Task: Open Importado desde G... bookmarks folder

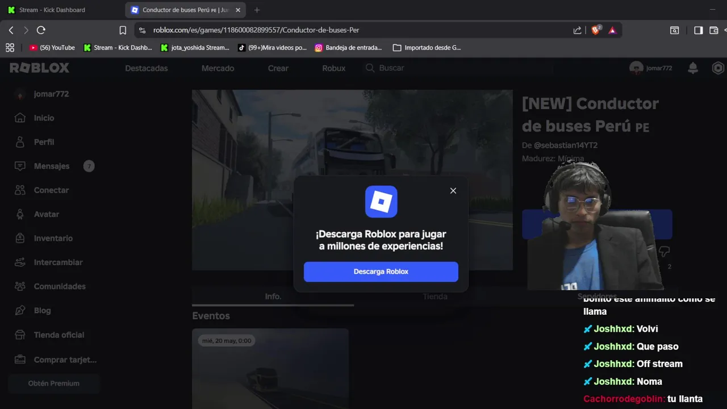Action: [427, 48]
